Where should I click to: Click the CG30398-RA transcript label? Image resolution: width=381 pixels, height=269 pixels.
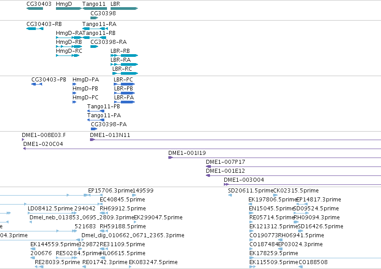[x=109, y=42]
